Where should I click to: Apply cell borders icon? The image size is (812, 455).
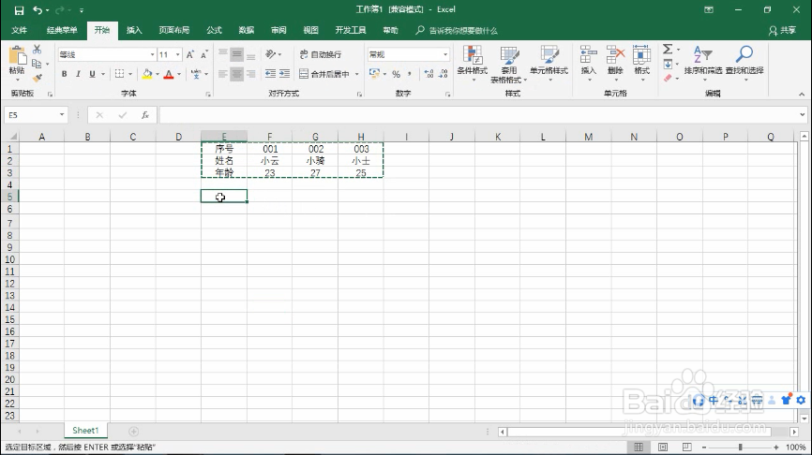(x=120, y=74)
